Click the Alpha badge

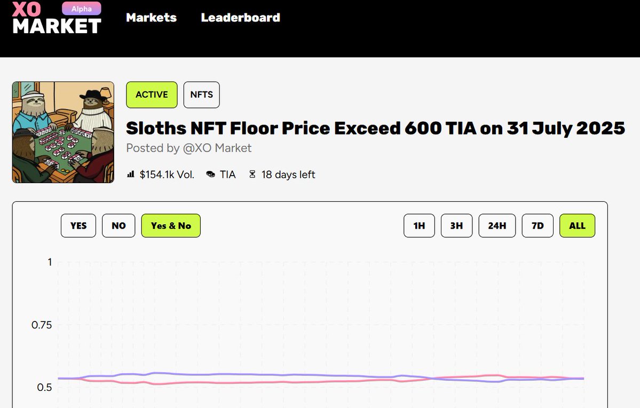(82, 9)
